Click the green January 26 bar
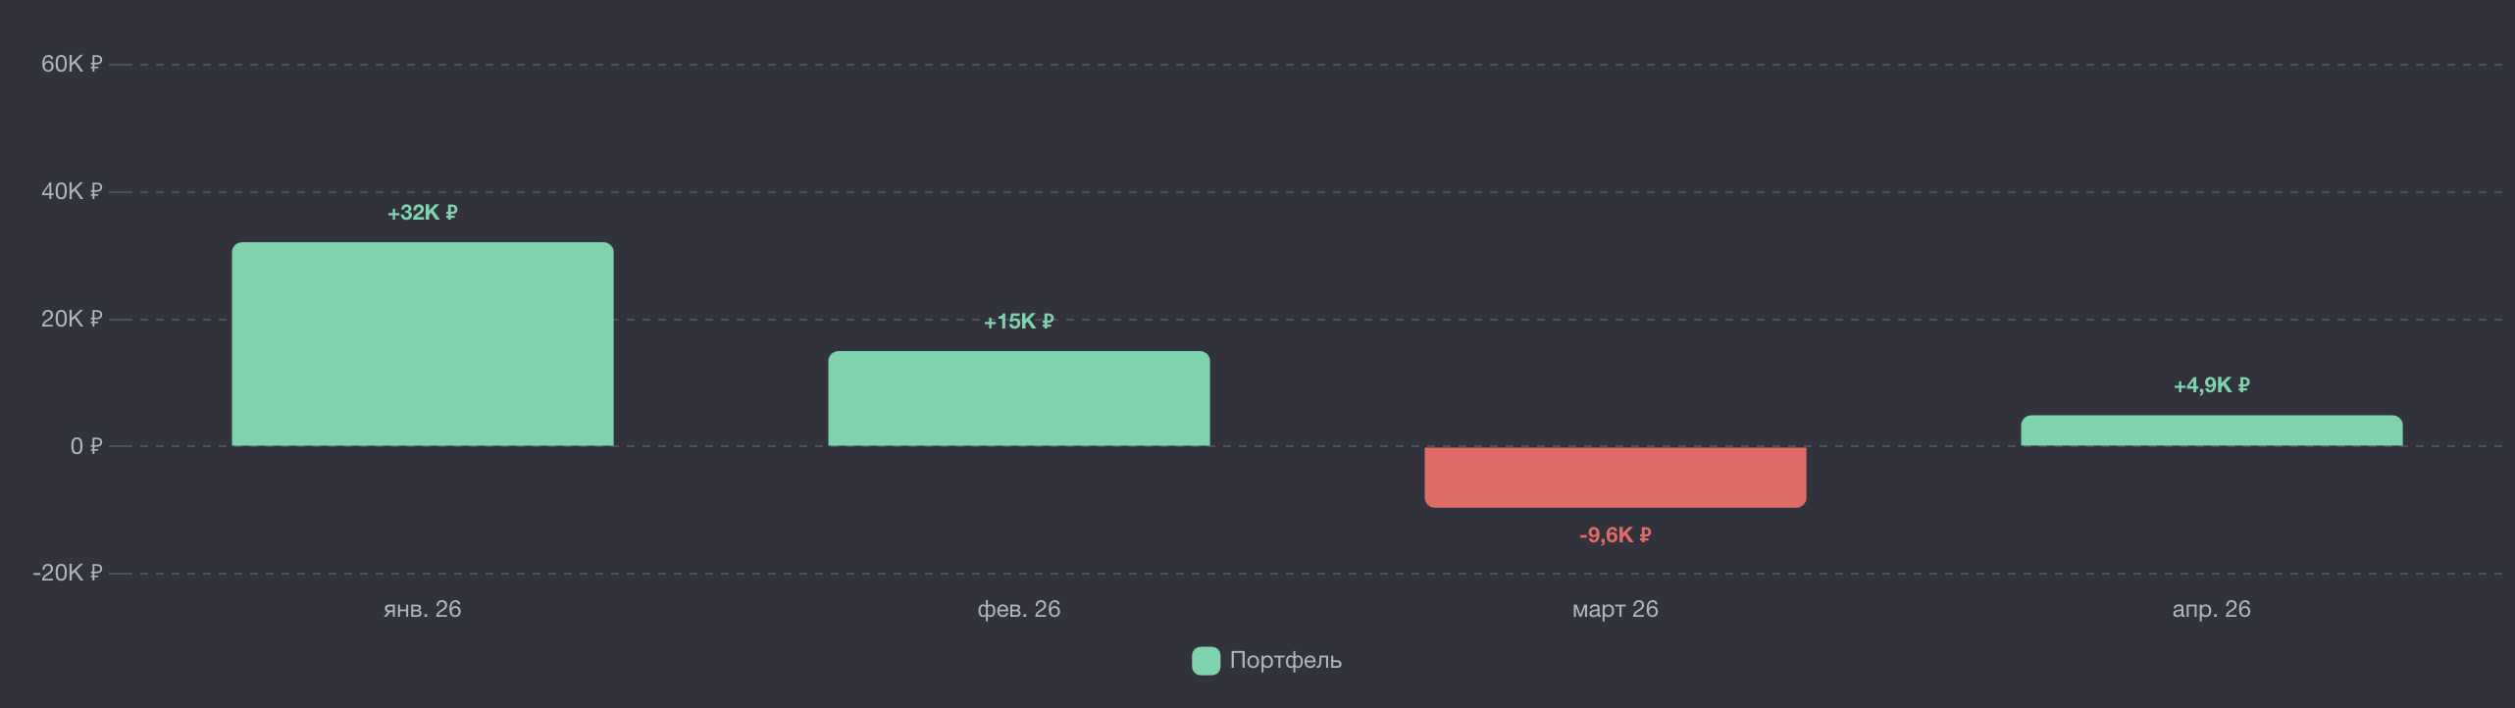Image resolution: width=2515 pixels, height=708 pixels. click(422, 344)
